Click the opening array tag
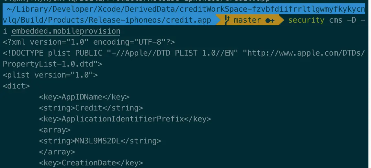 coord(55,130)
